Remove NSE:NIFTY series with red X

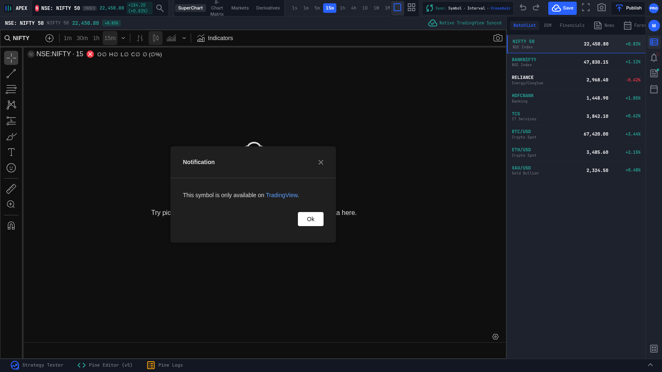[90, 54]
